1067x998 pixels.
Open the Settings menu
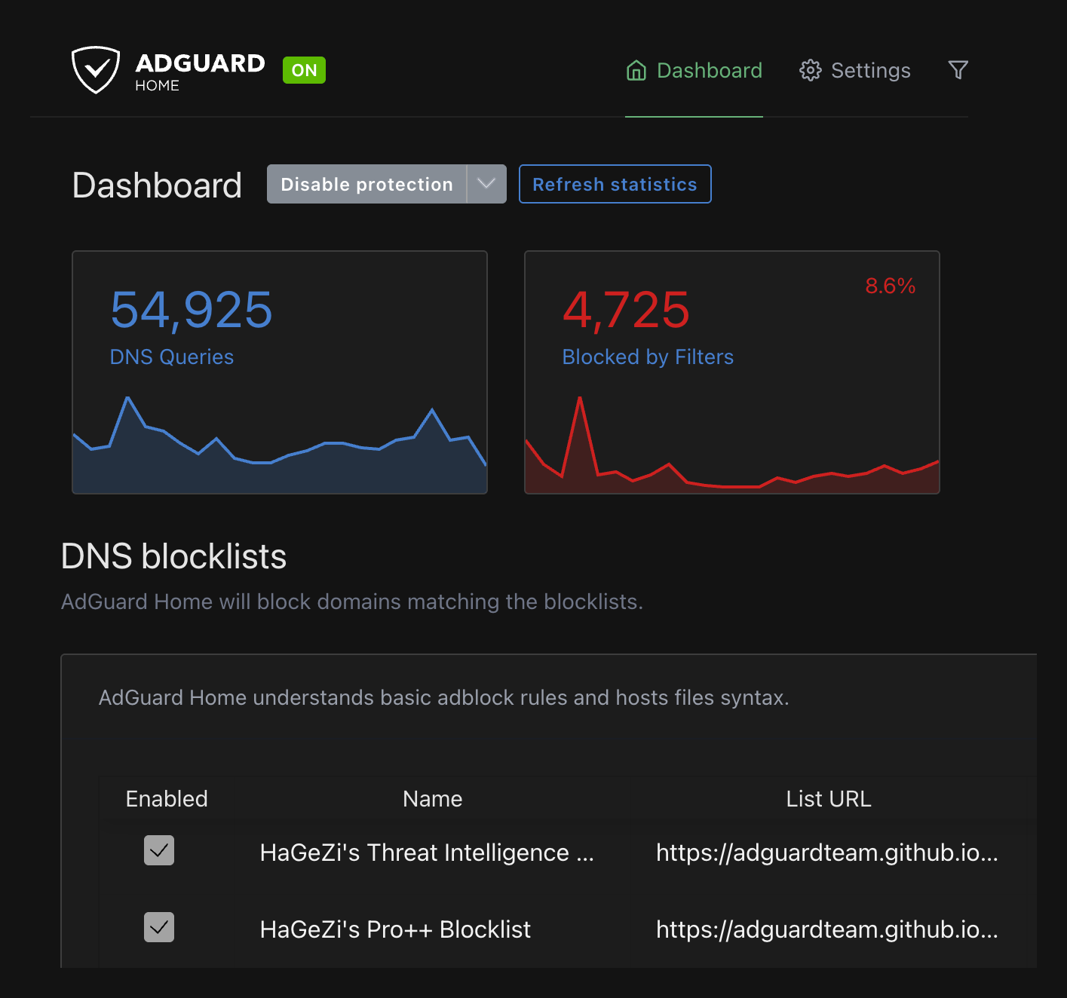(855, 70)
